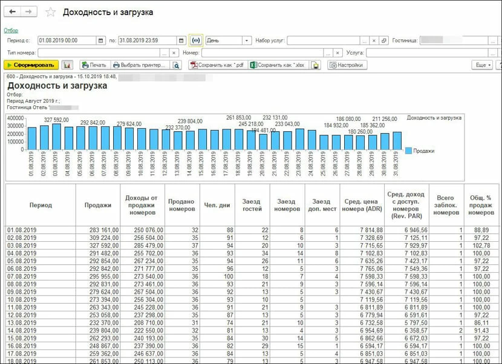Image resolution: width=502 pixels, height=364 pixels.
Task: Click the Сформировать button
Action: click(x=31, y=65)
